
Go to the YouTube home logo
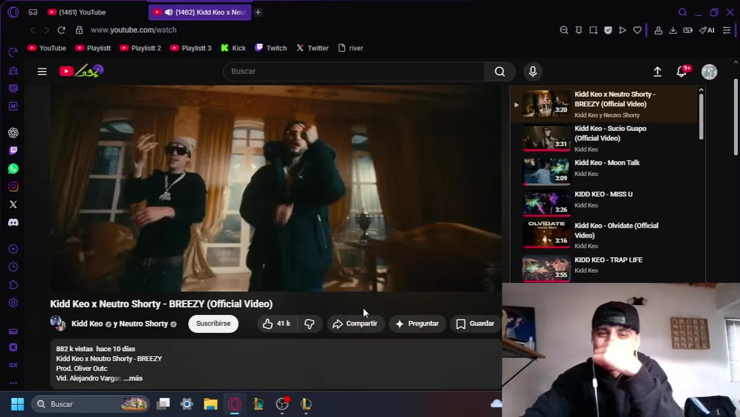point(81,71)
